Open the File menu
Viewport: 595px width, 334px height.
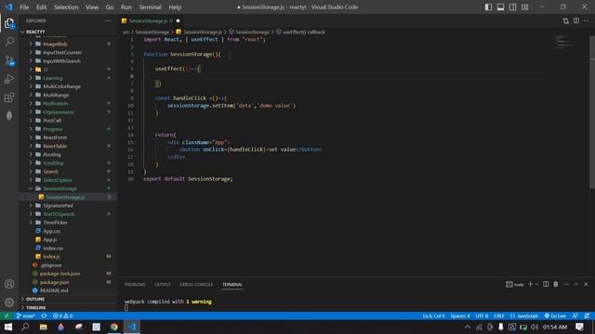click(24, 7)
